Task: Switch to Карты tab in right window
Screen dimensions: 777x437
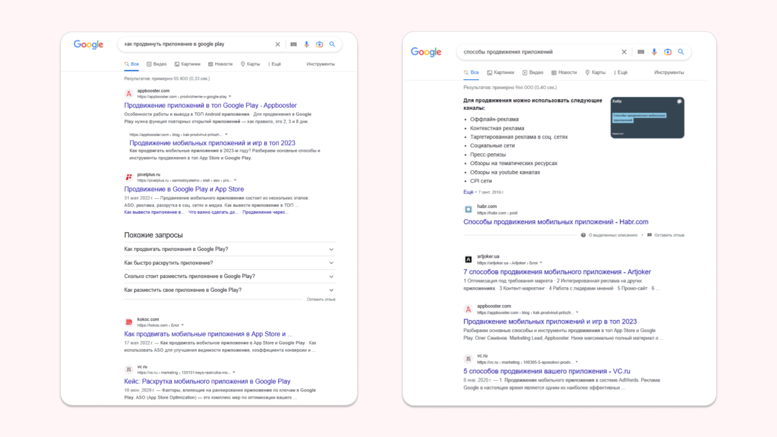Action: (x=595, y=72)
